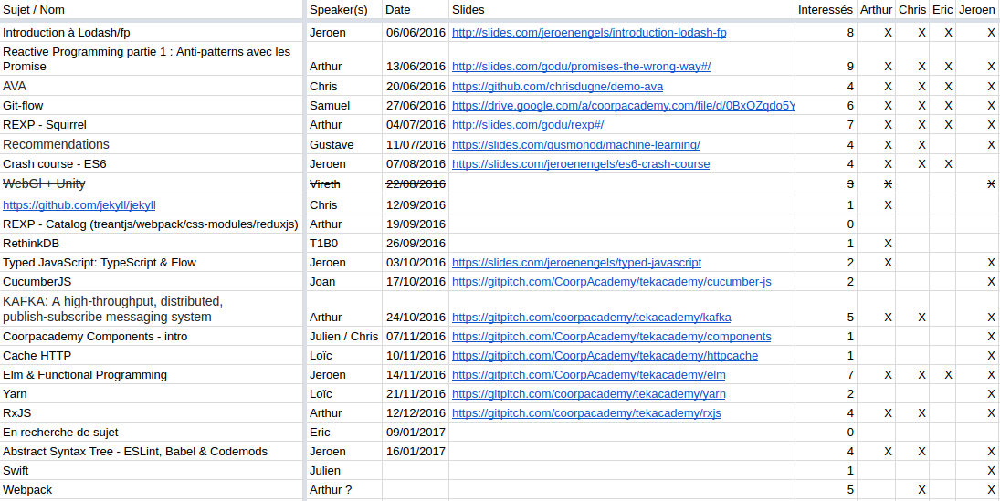The image size is (1000, 501).
Task: Select date cell '06/06/2016'
Action: (416, 33)
